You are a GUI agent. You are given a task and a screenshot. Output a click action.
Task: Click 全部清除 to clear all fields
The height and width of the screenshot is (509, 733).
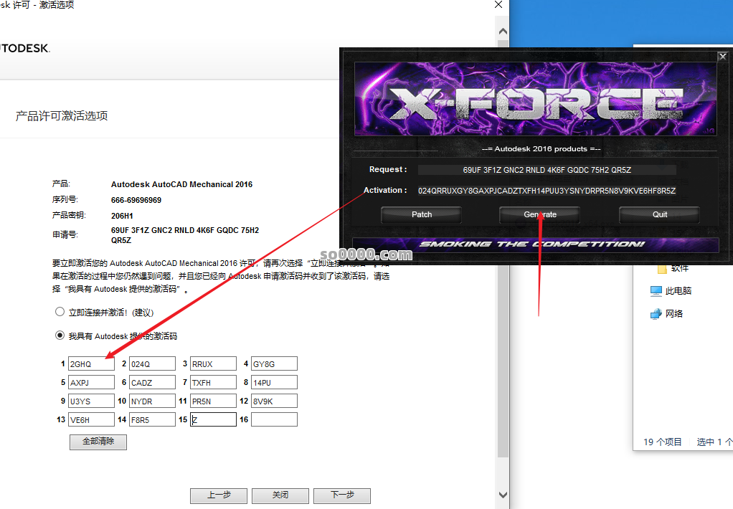pyautogui.click(x=98, y=442)
